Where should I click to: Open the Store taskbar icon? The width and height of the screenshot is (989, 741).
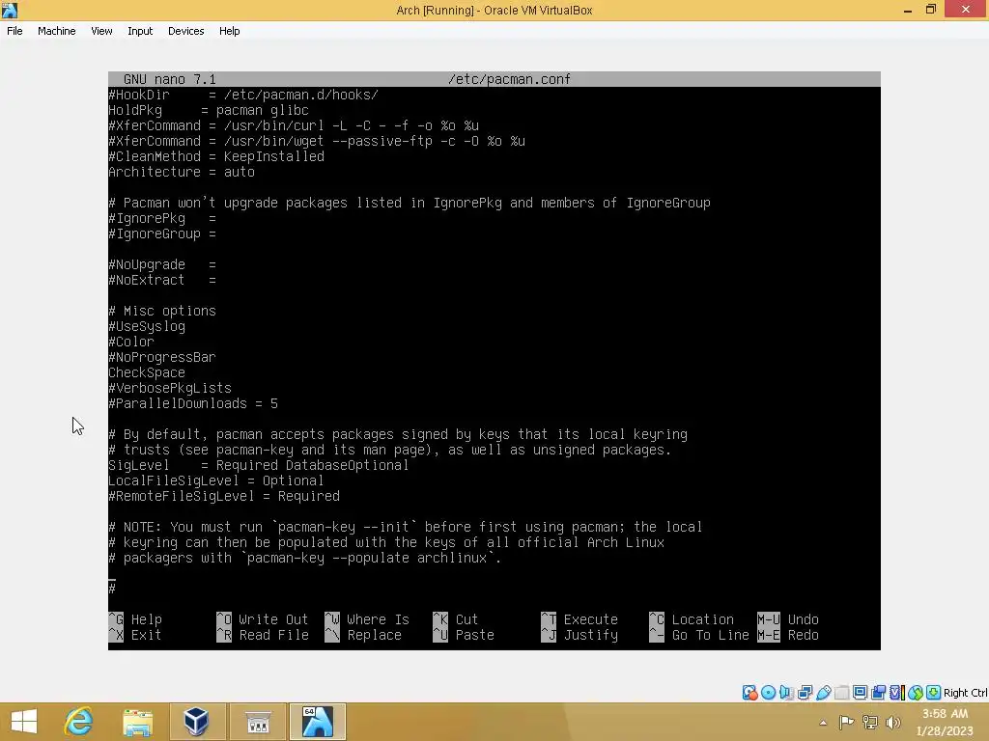(x=257, y=722)
